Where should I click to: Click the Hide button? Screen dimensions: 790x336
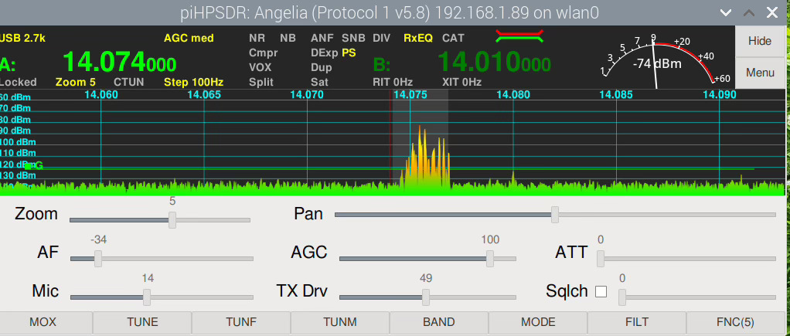tap(760, 41)
